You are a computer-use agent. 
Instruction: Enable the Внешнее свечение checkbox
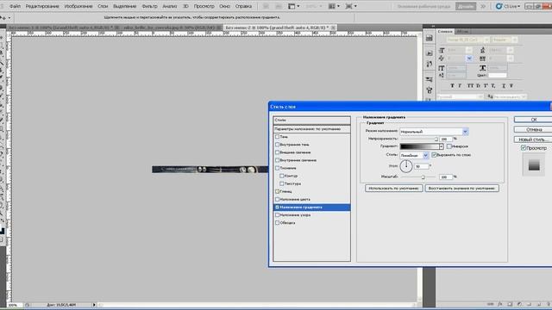277,152
